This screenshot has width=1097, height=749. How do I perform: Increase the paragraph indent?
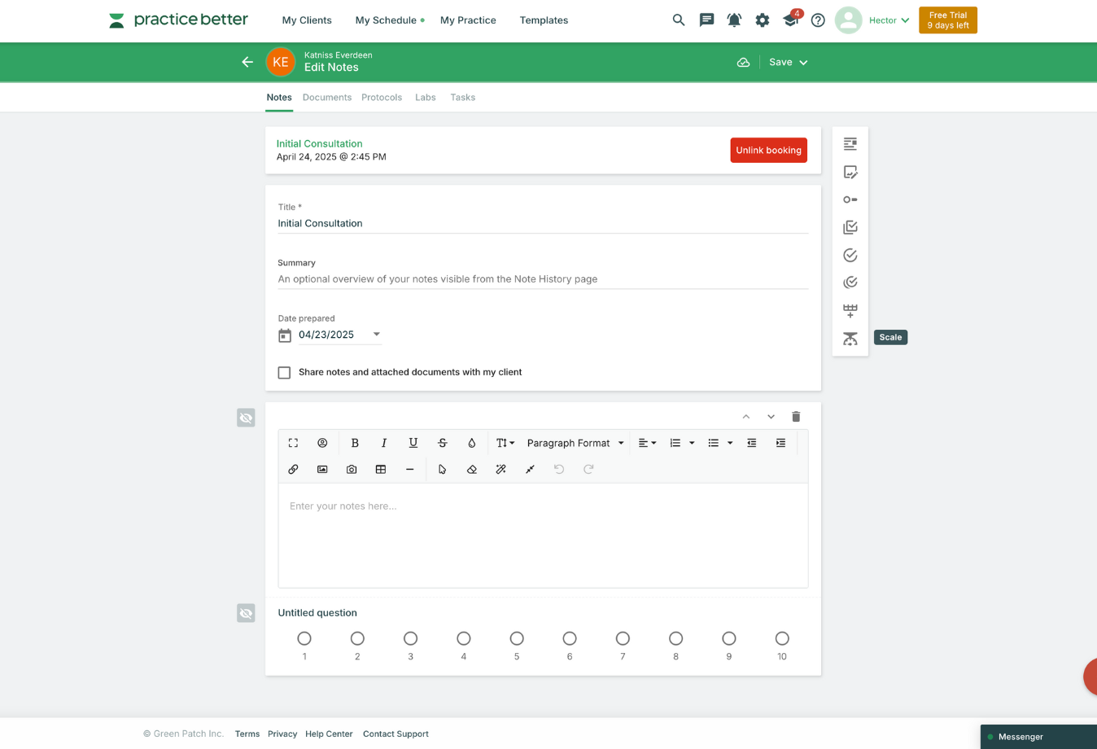coord(780,443)
